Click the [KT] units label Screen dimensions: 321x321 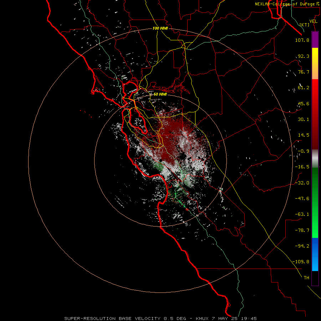pyautogui.click(x=305, y=25)
